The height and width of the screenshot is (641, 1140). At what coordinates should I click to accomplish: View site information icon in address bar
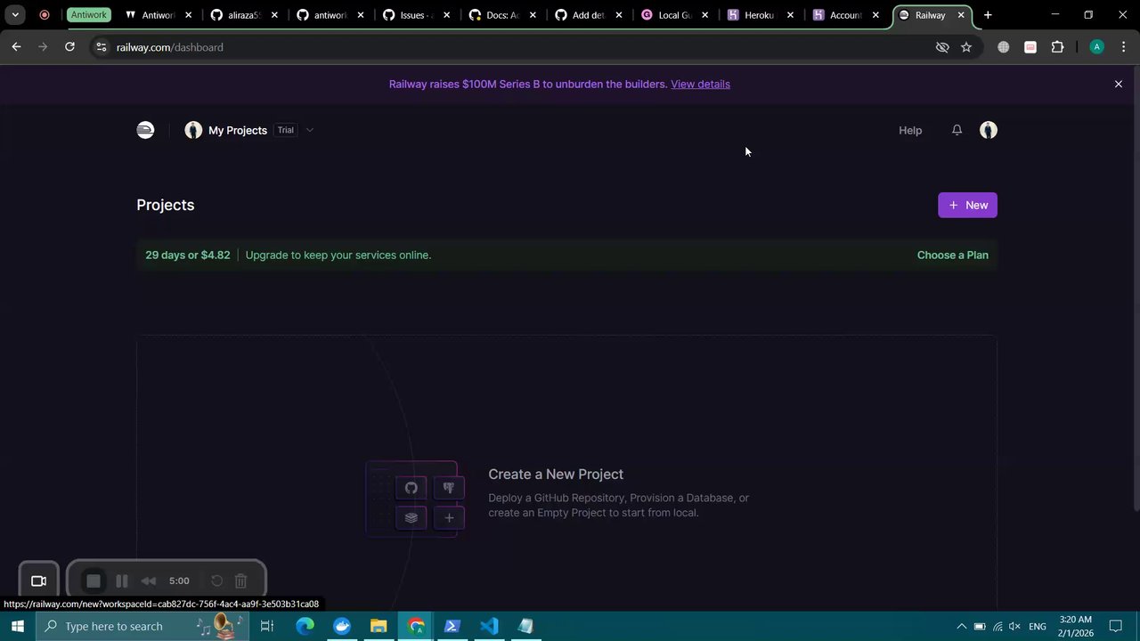click(x=102, y=47)
